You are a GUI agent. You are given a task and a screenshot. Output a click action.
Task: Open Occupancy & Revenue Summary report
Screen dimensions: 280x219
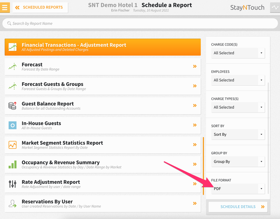(x=103, y=165)
